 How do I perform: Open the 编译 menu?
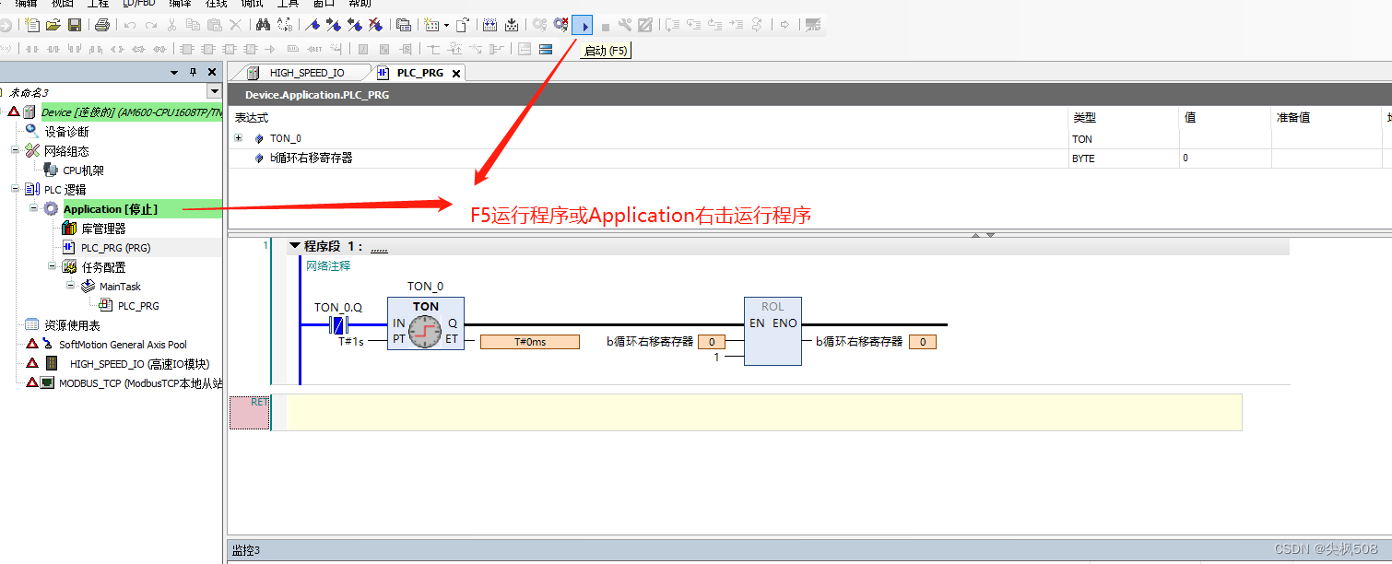pyautogui.click(x=180, y=4)
